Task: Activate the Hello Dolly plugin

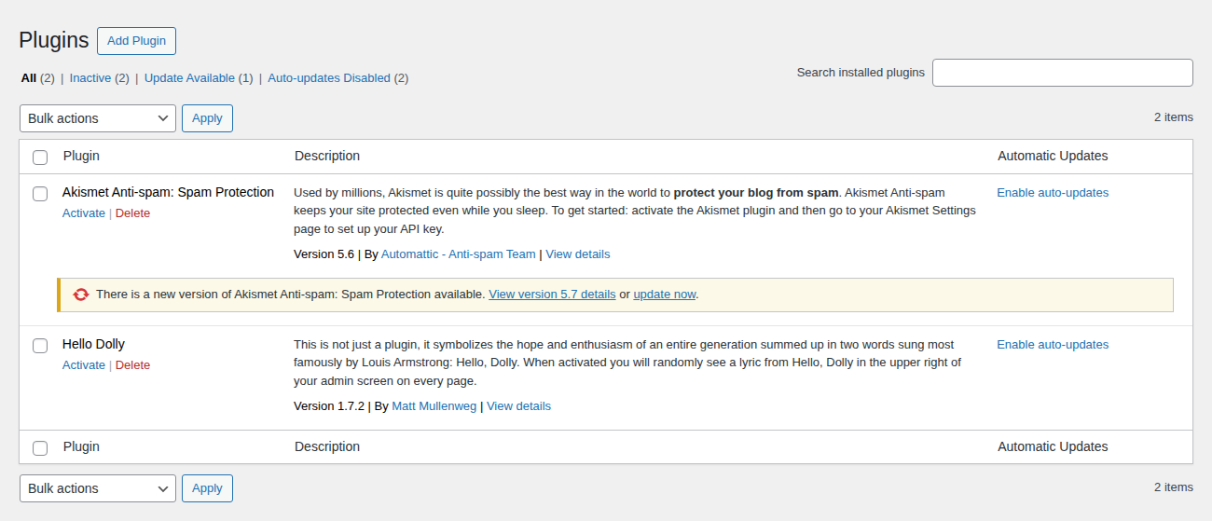Action: tap(84, 365)
